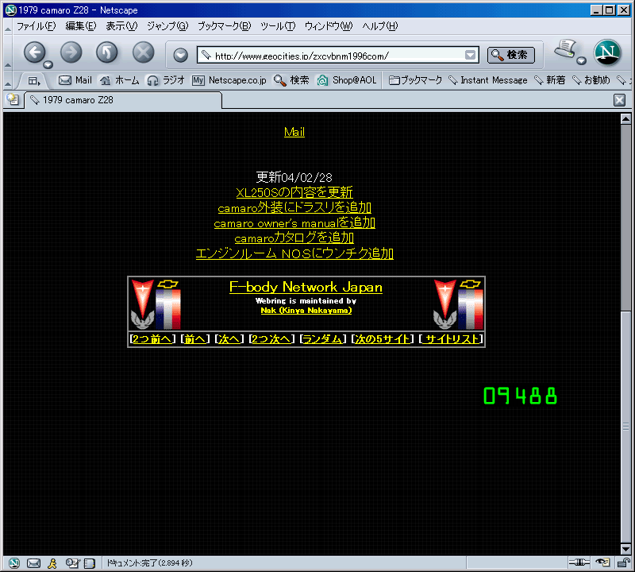Click the Nak (Kinya Nakayama) link
This screenshot has height=572, width=635.
point(306,311)
